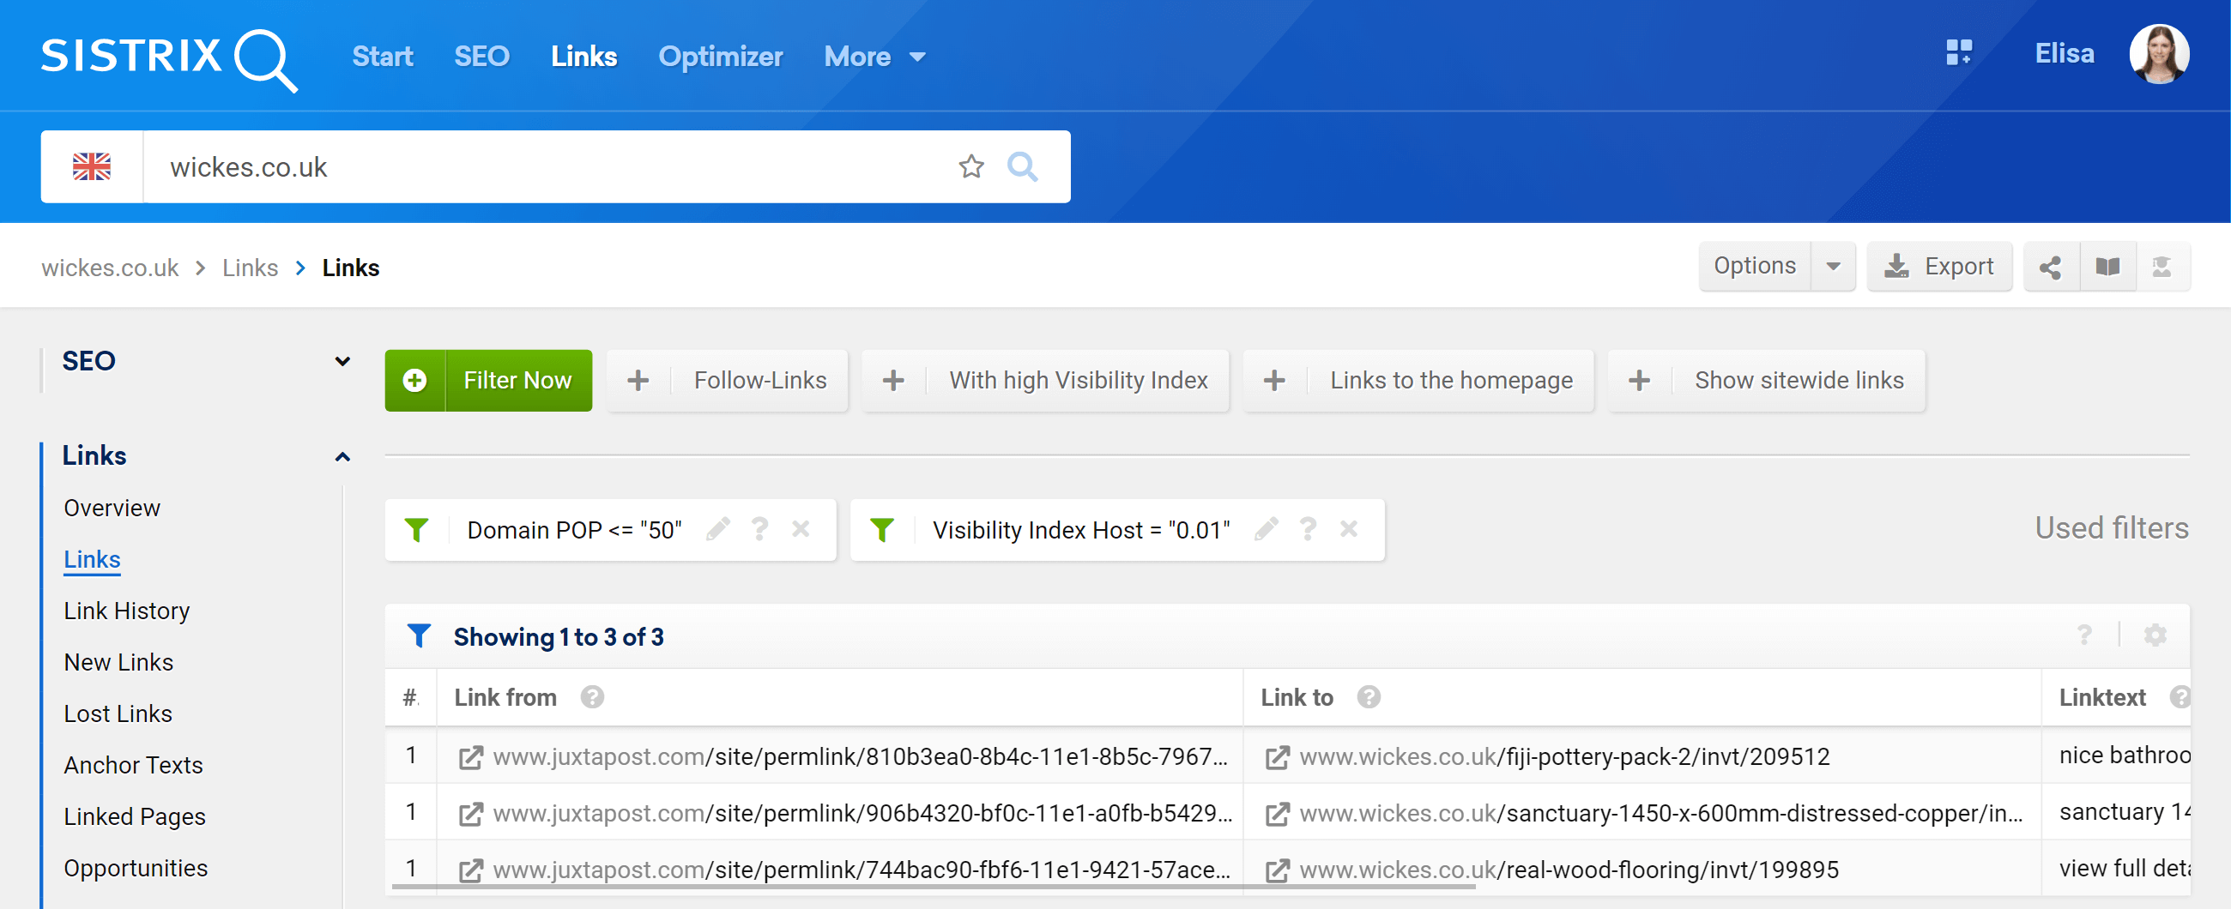Click the Export button
Screen dimensions: 2231x909
(1939, 267)
